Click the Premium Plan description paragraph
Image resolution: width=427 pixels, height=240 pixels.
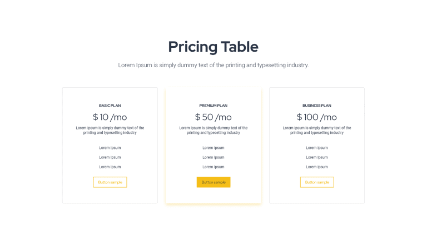click(x=213, y=130)
